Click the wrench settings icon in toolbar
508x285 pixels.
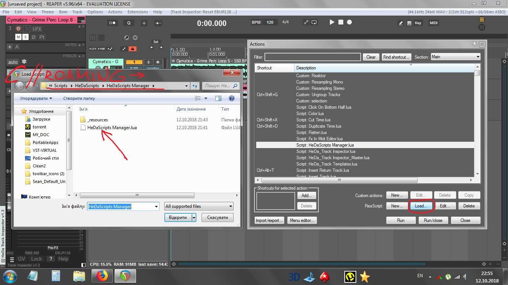(126, 37)
